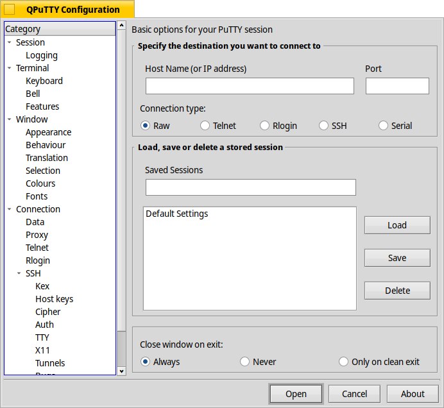The width and height of the screenshot is (444, 408).
Task: Click the Cancel button
Action: pos(354,393)
